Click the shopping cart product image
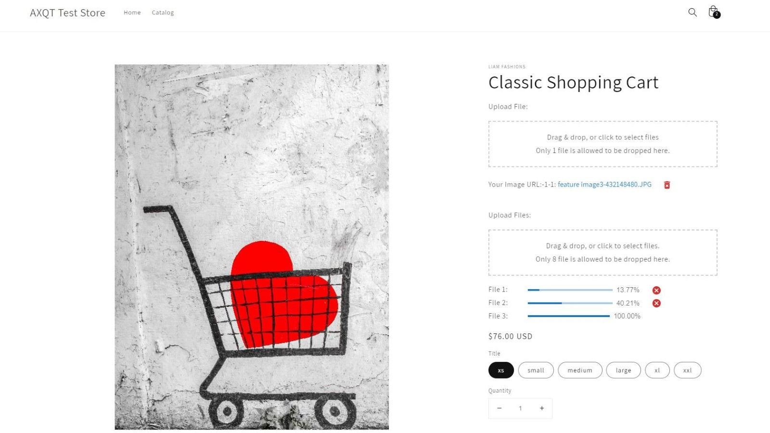770x433 pixels. [252, 247]
